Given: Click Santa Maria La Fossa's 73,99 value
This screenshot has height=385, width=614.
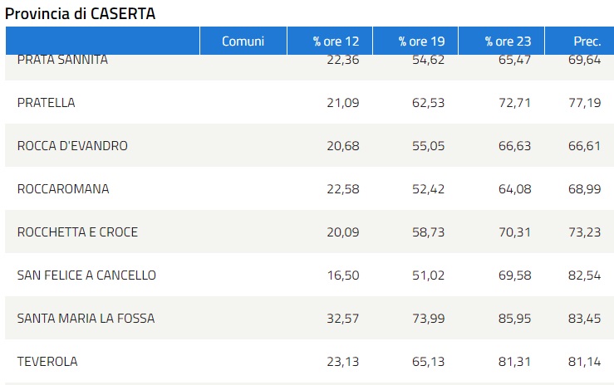Looking at the screenshot, I should (x=429, y=319).
